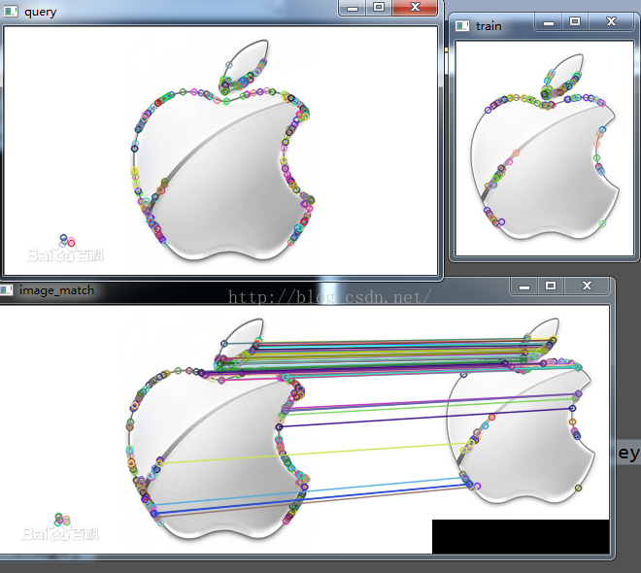
Task: Click the train window title icon
Action: [462, 26]
